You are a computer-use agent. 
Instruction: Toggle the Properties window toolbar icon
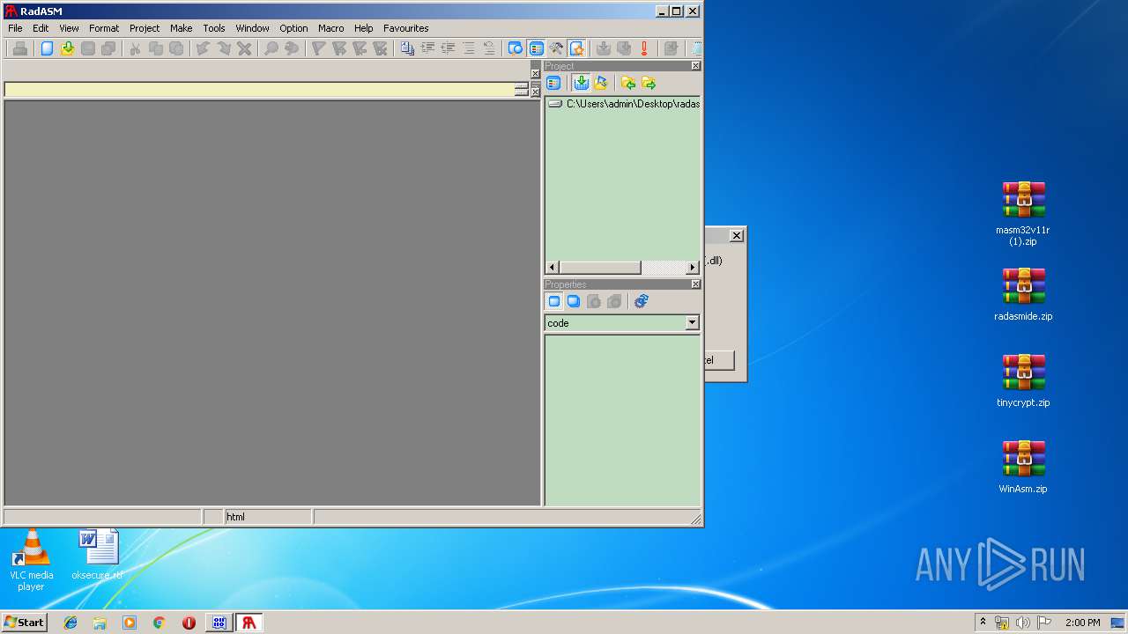[577, 48]
